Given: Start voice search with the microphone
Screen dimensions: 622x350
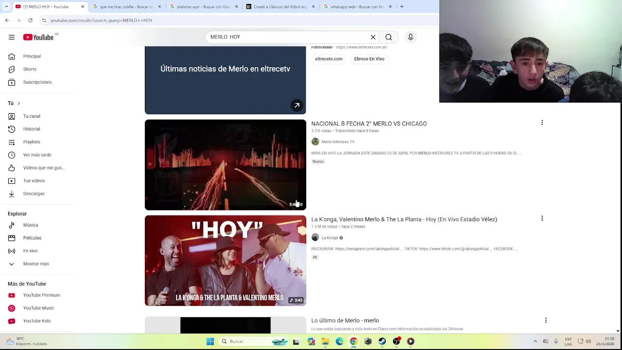Looking at the screenshot, I should [x=411, y=37].
